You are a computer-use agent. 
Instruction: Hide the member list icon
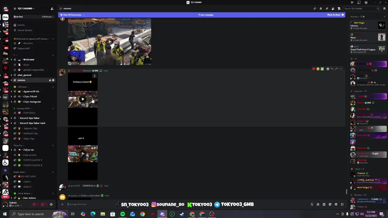[x=333, y=8]
